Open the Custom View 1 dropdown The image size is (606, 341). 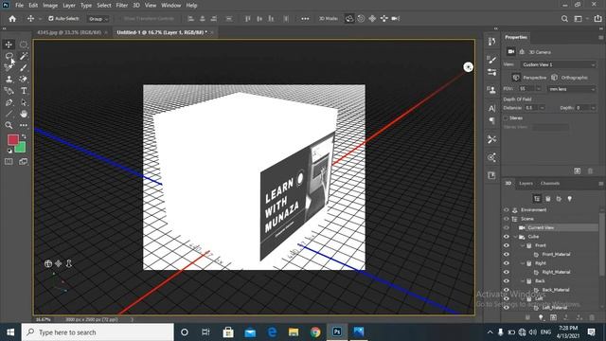(x=558, y=64)
